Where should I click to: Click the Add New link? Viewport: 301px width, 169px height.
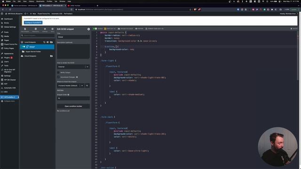click(x=60, y=90)
